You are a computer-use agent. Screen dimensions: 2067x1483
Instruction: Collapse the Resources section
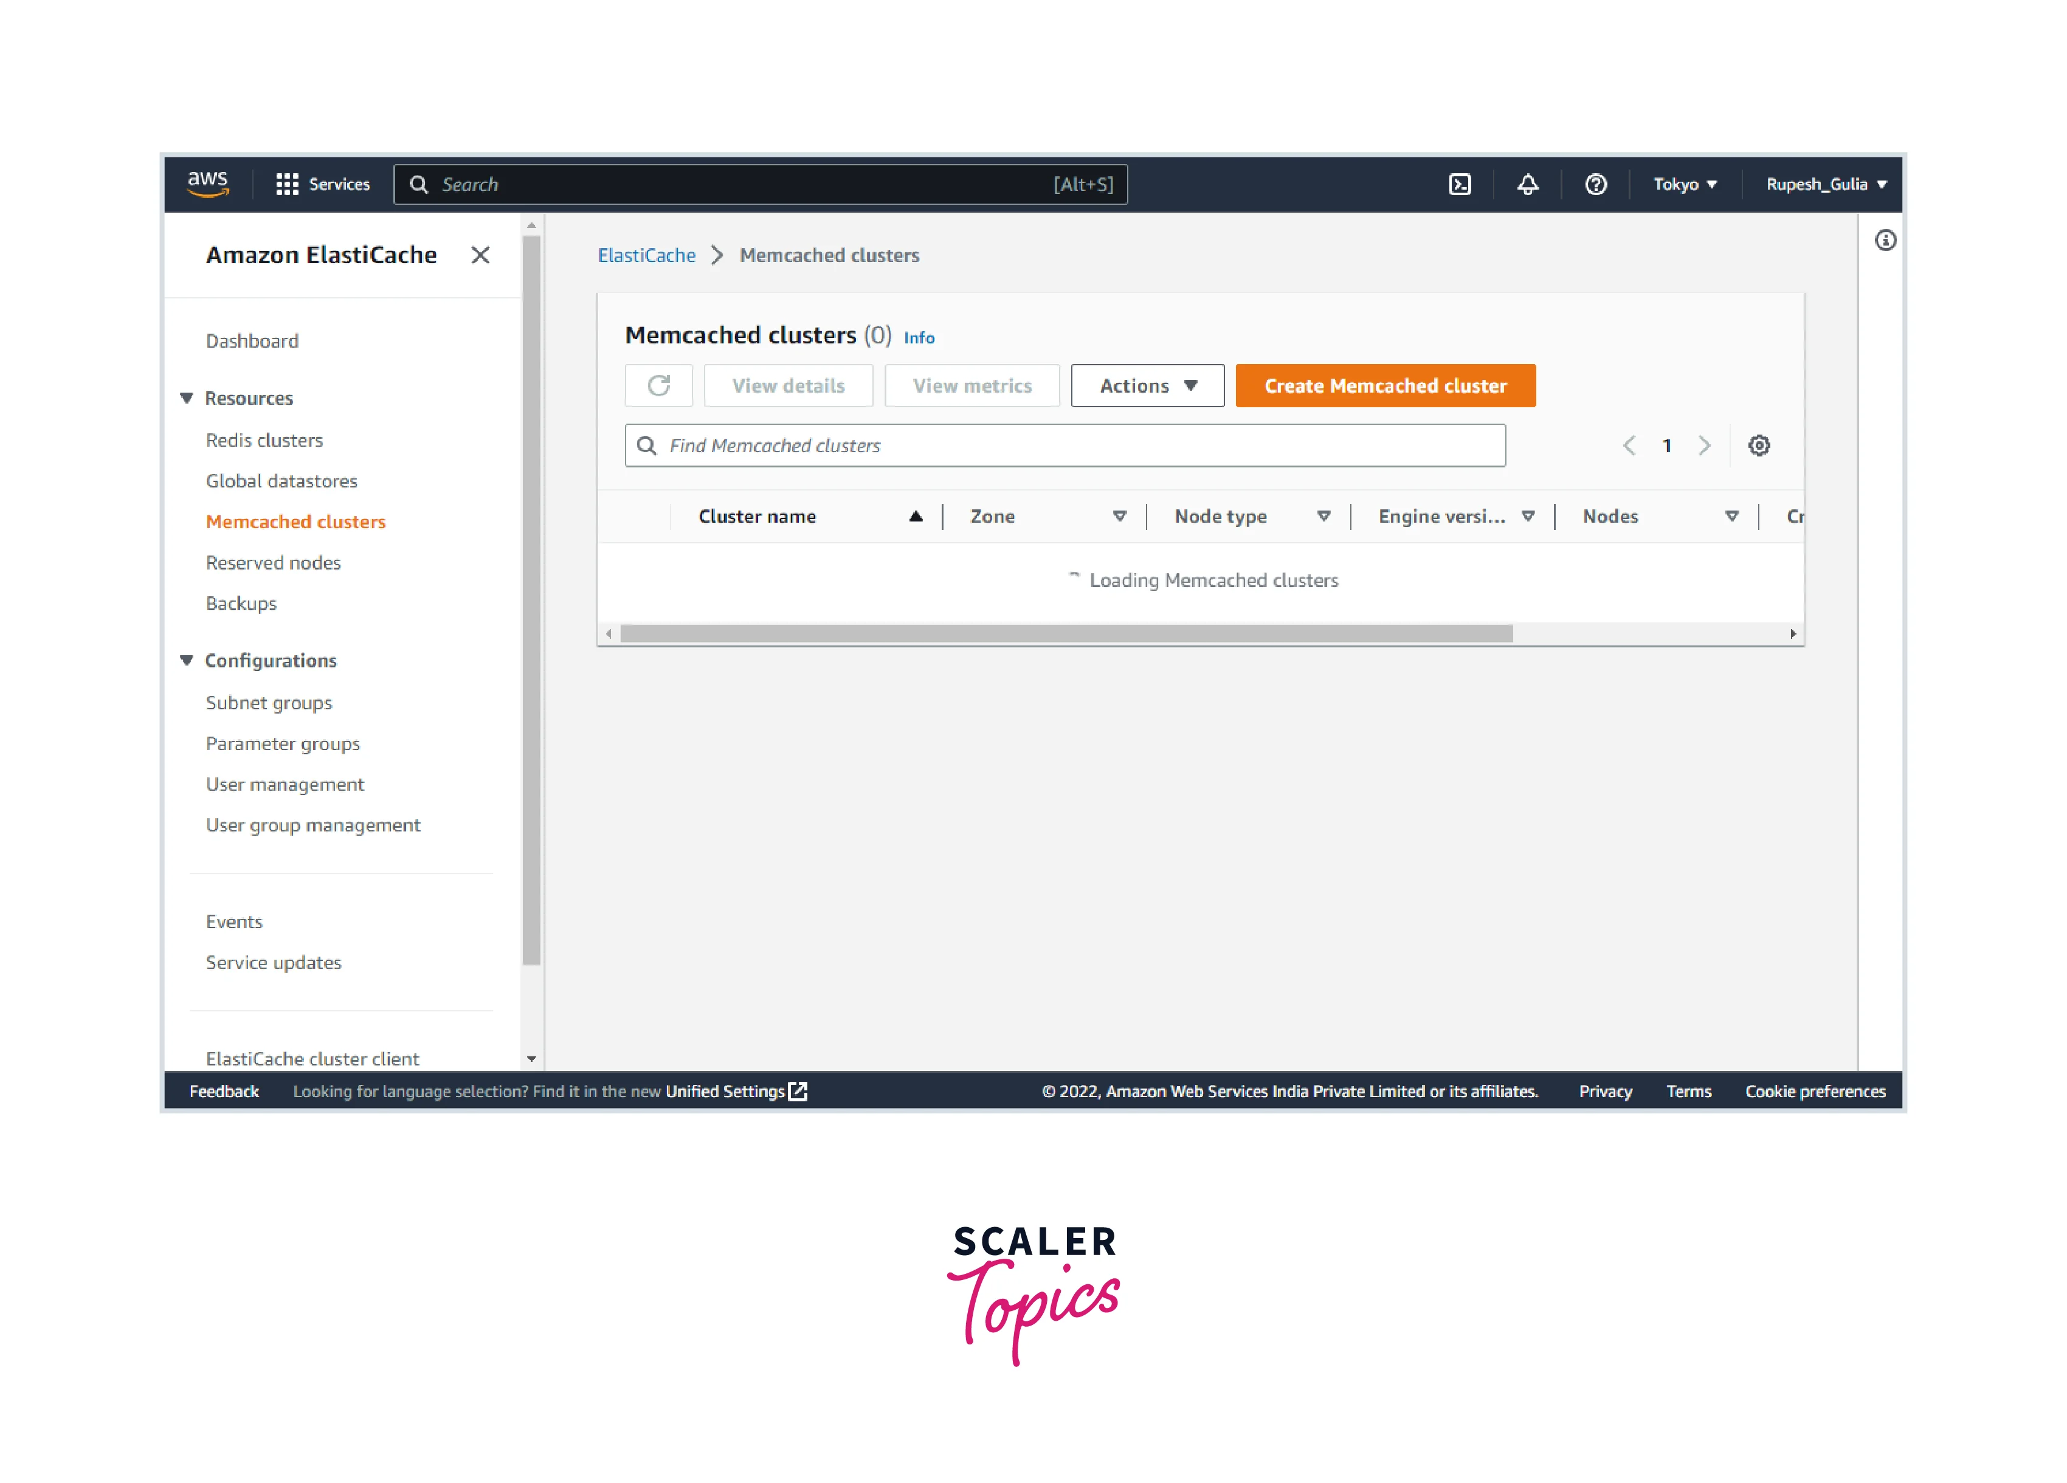[x=187, y=398]
